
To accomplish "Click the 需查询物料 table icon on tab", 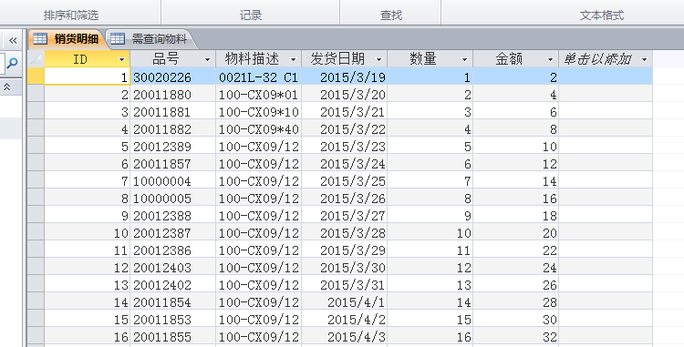I will [x=118, y=39].
